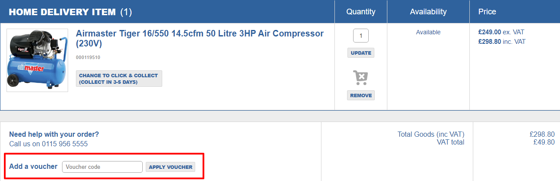
Task: Focus the Voucher code field
Action: click(102, 167)
